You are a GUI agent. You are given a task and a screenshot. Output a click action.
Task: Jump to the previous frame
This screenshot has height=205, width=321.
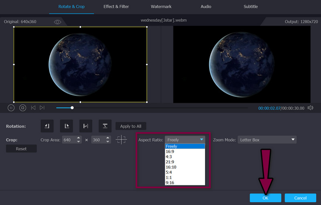33,108
